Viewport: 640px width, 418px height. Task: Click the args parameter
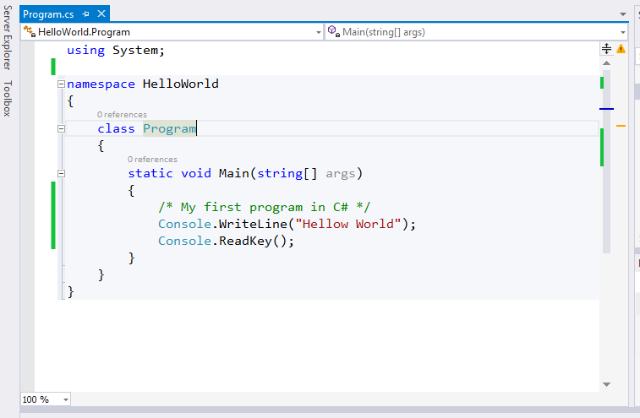point(341,174)
